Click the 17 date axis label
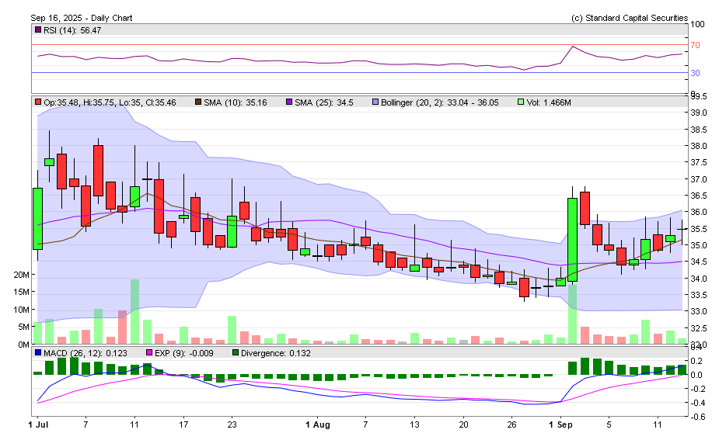This screenshot has width=719, height=440. point(183,425)
